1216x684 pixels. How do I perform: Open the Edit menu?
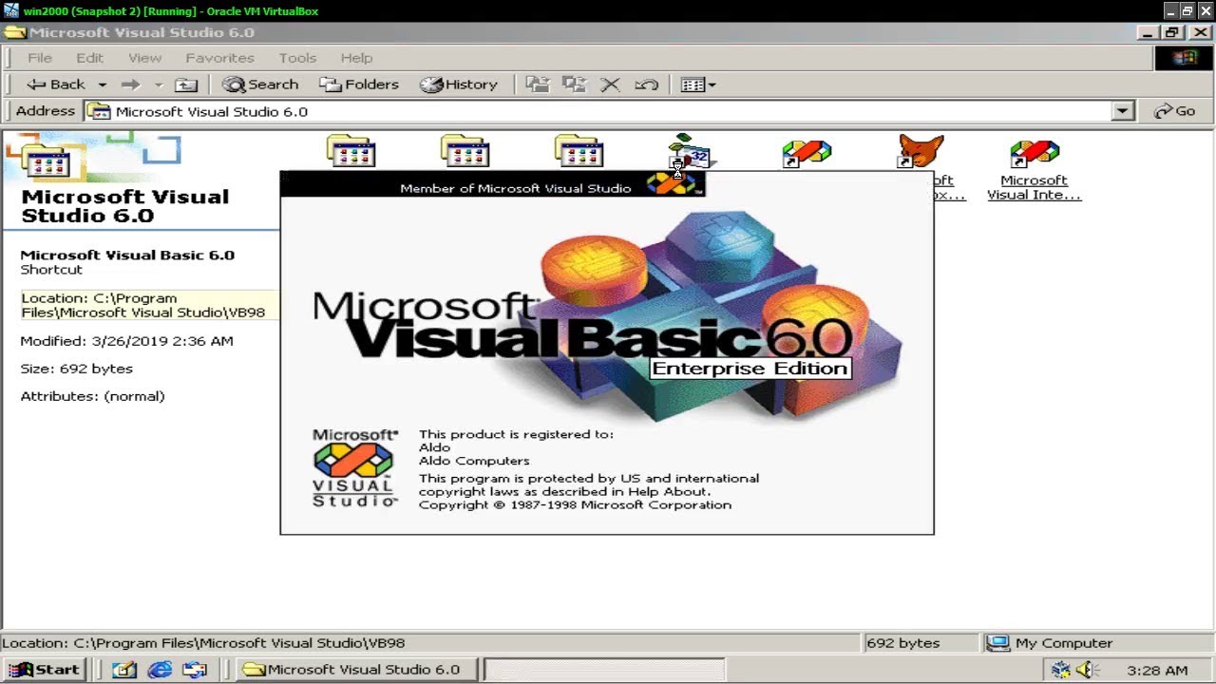pos(89,58)
